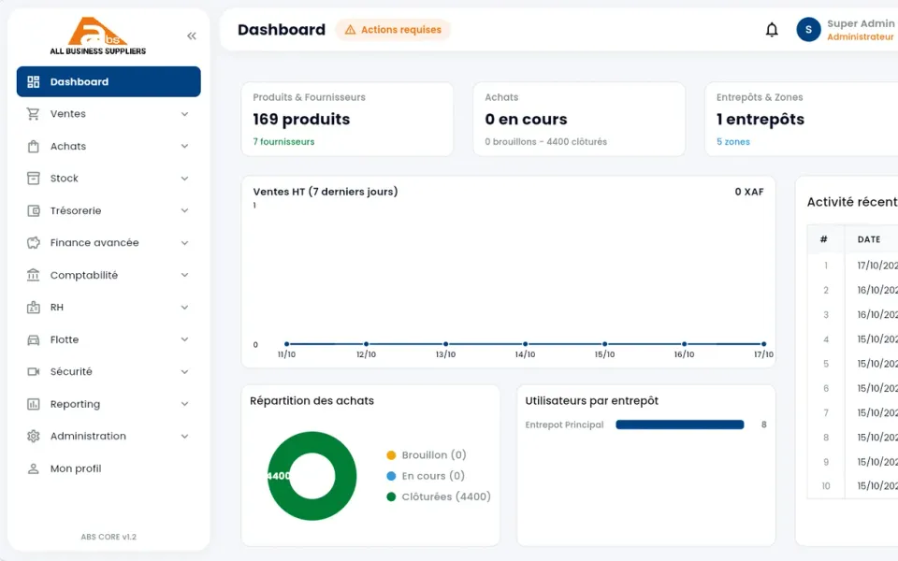Open the Stock menu label
The width and height of the screenshot is (898, 561).
tap(65, 179)
